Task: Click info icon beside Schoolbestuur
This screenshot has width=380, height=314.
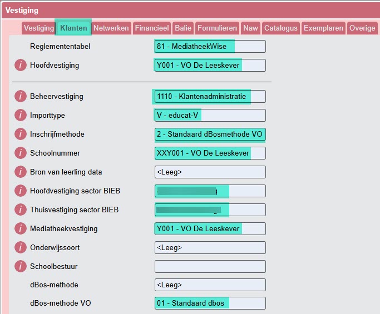Action: pyautogui.click(x=21, y=266)
